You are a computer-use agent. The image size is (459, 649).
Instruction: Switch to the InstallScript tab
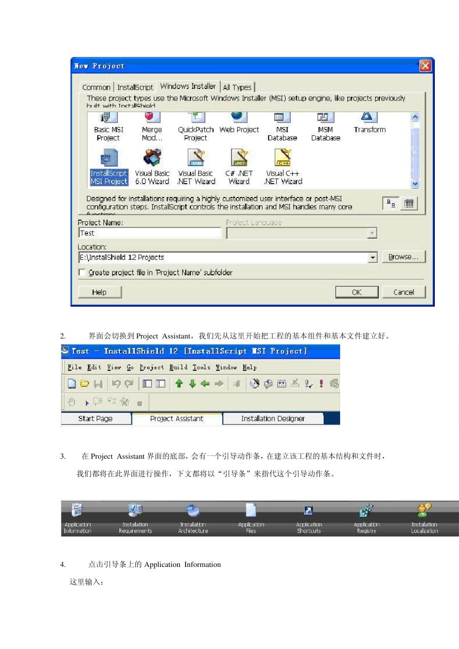tap(135, 87)
